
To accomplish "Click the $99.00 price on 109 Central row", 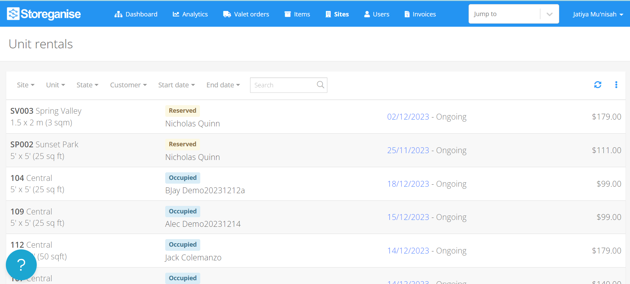I will pos(609,217).
